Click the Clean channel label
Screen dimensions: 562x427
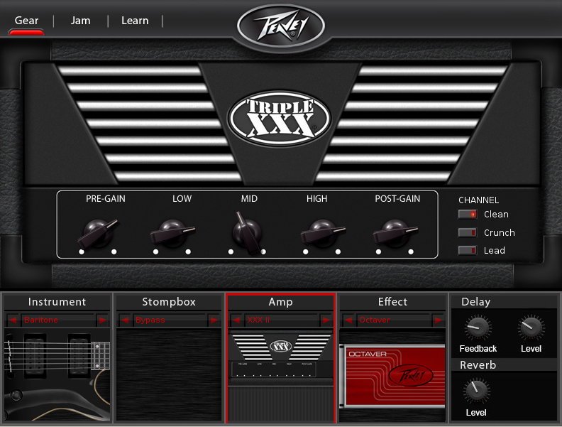pyautogui.click(x=496, y=215)
